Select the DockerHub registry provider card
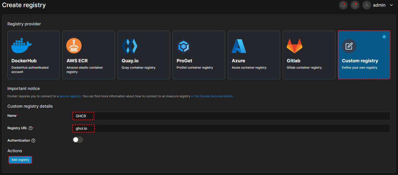Image resolution: width=398 pixels, height=175 pixels. coord(34,55)
